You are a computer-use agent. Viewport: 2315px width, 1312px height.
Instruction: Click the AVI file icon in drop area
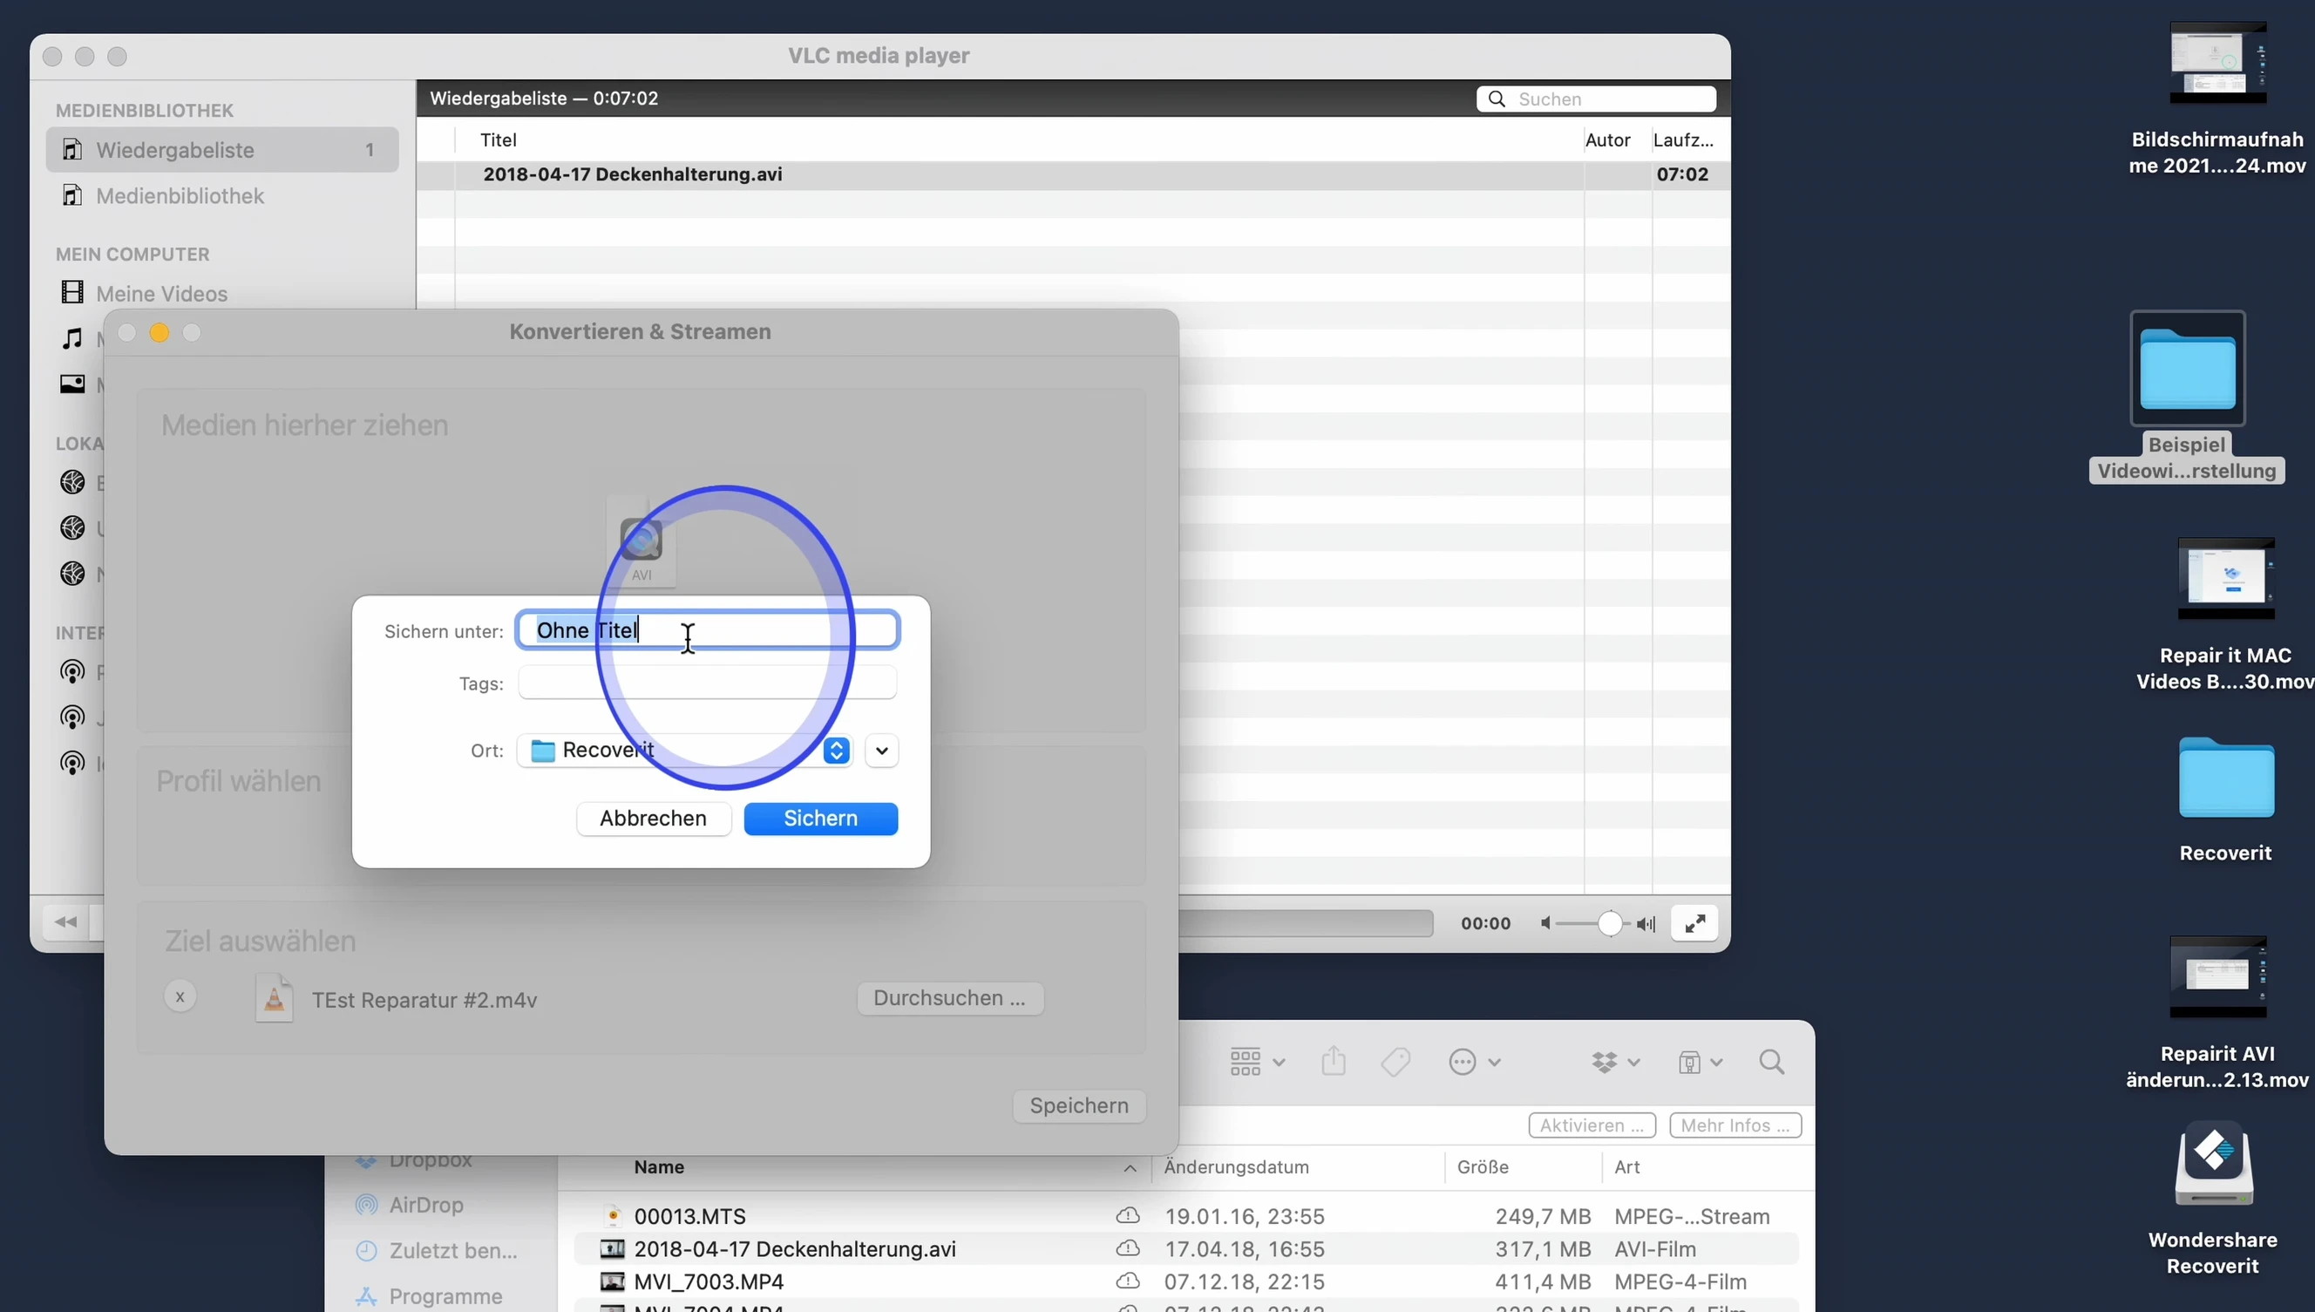641,543
